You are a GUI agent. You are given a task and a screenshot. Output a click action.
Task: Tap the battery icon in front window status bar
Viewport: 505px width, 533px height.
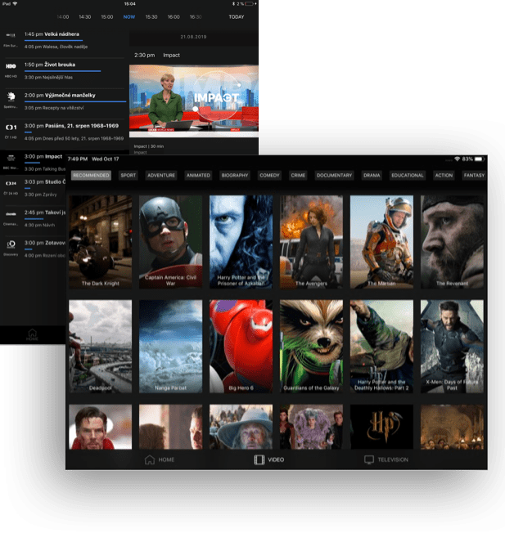click(x=480, y=159)
